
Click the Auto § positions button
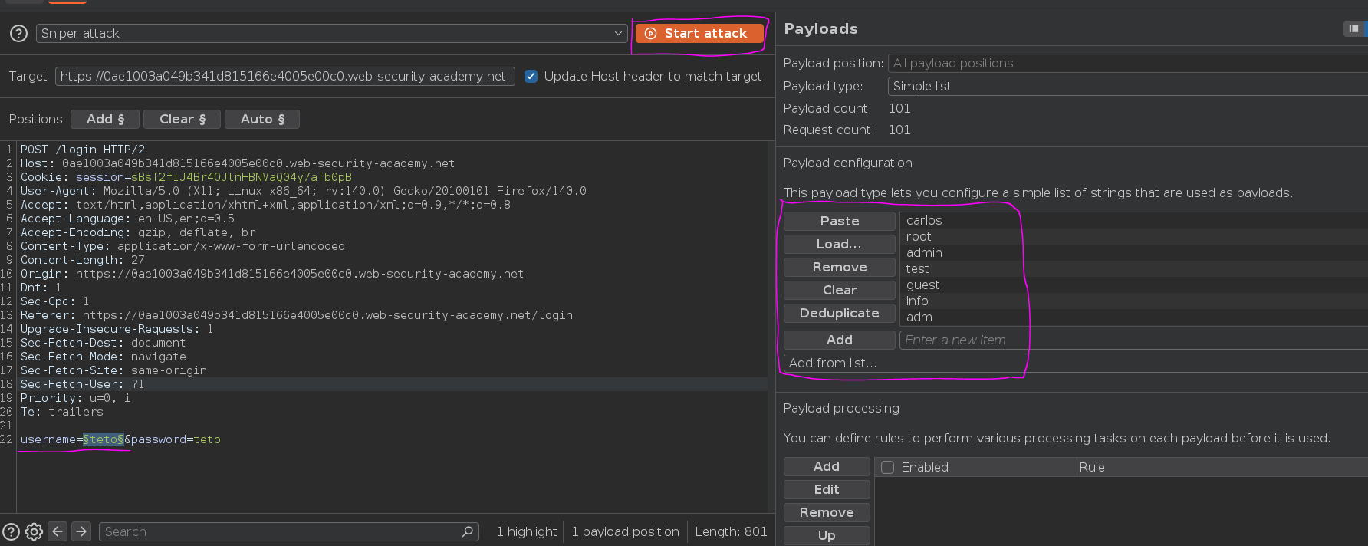(262, 119)
